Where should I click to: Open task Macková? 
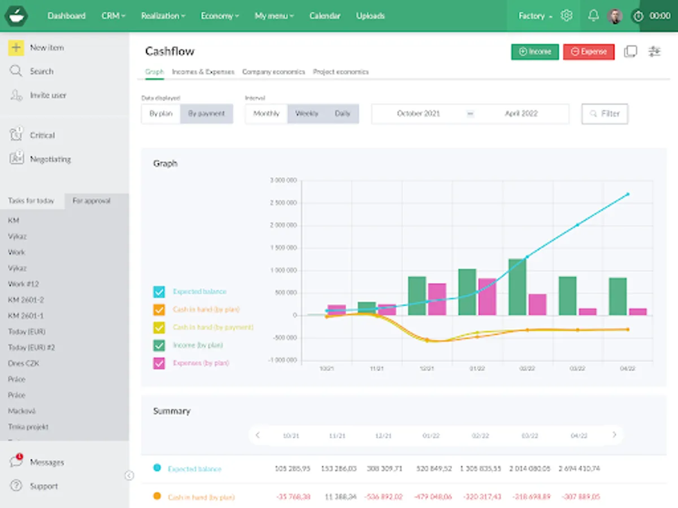pos(22,411)
